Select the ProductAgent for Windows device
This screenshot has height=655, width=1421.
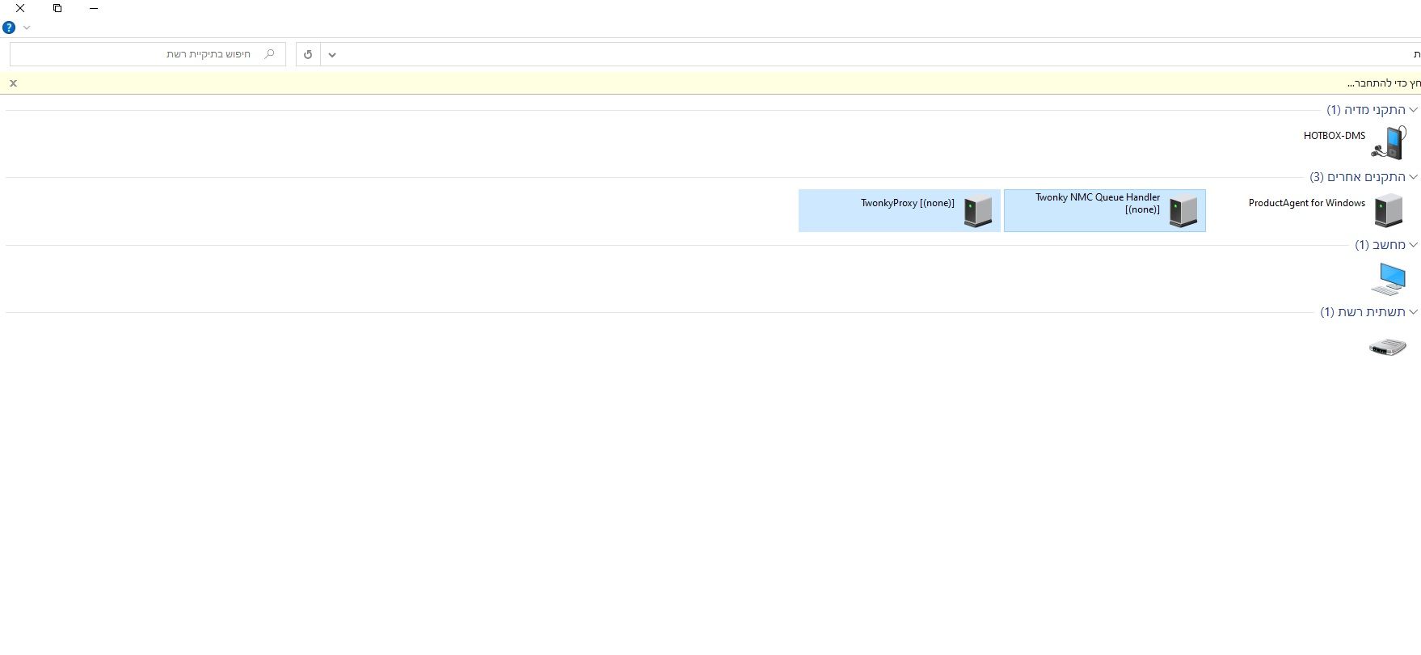point(1388,210)
